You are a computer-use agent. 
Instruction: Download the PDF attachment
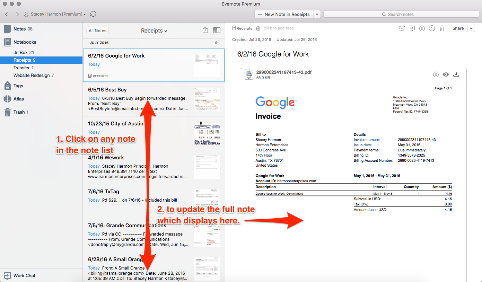click(456, 74)
